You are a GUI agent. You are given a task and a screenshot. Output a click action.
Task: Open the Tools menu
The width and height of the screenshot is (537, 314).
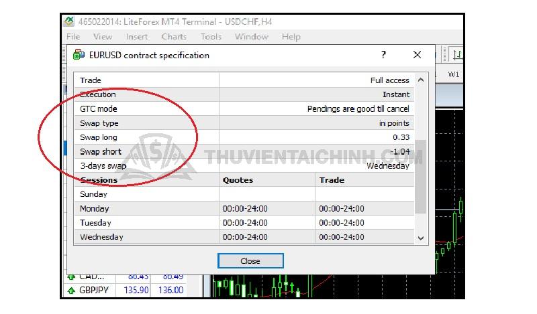(x=211, y=37)
